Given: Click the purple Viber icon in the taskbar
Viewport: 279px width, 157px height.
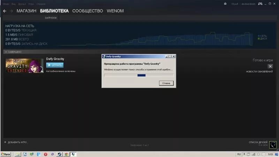Looking at the screenshot, I should (53, 154).
